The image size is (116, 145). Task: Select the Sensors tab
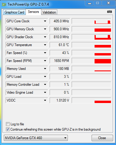point(33,12)
